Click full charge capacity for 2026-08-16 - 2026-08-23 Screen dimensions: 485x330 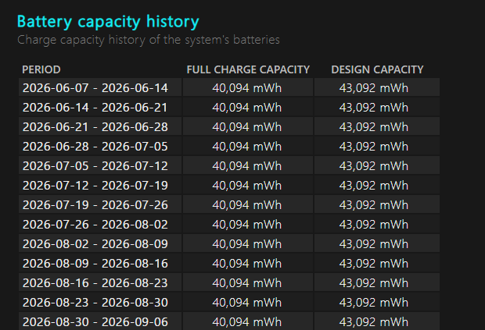(247, 283)
